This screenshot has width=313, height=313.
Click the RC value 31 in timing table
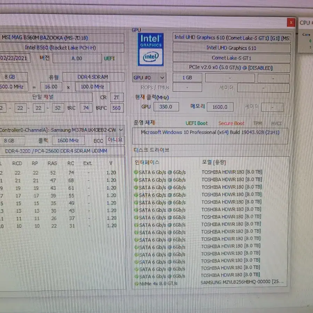[72, 226]
